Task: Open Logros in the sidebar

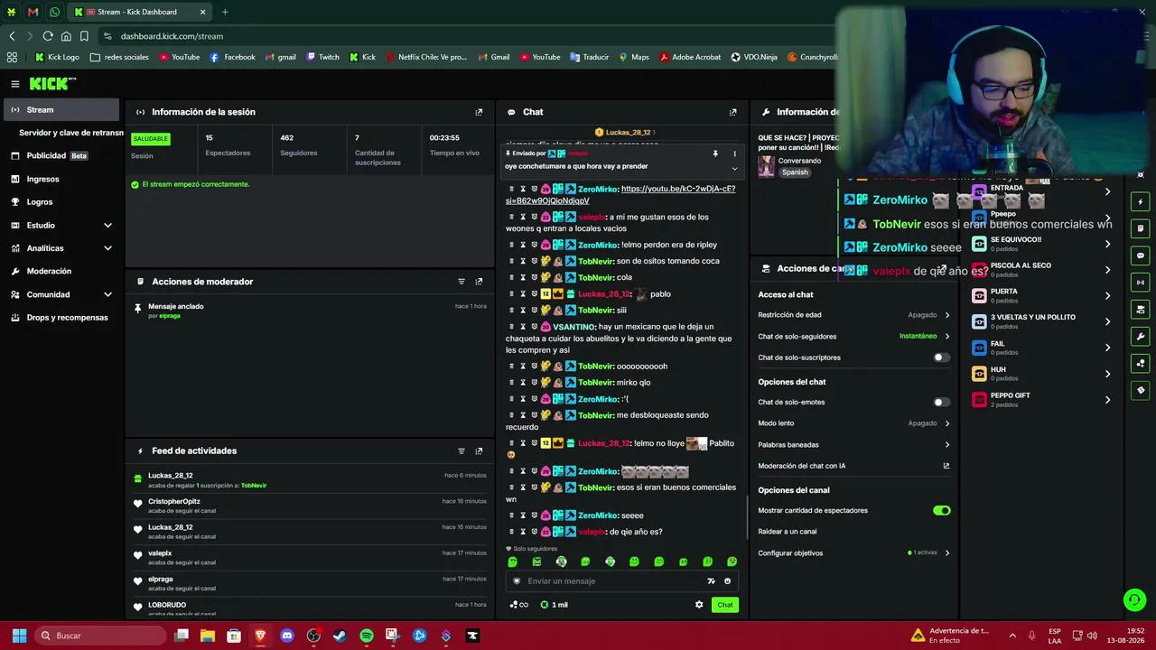Action: 60,202
